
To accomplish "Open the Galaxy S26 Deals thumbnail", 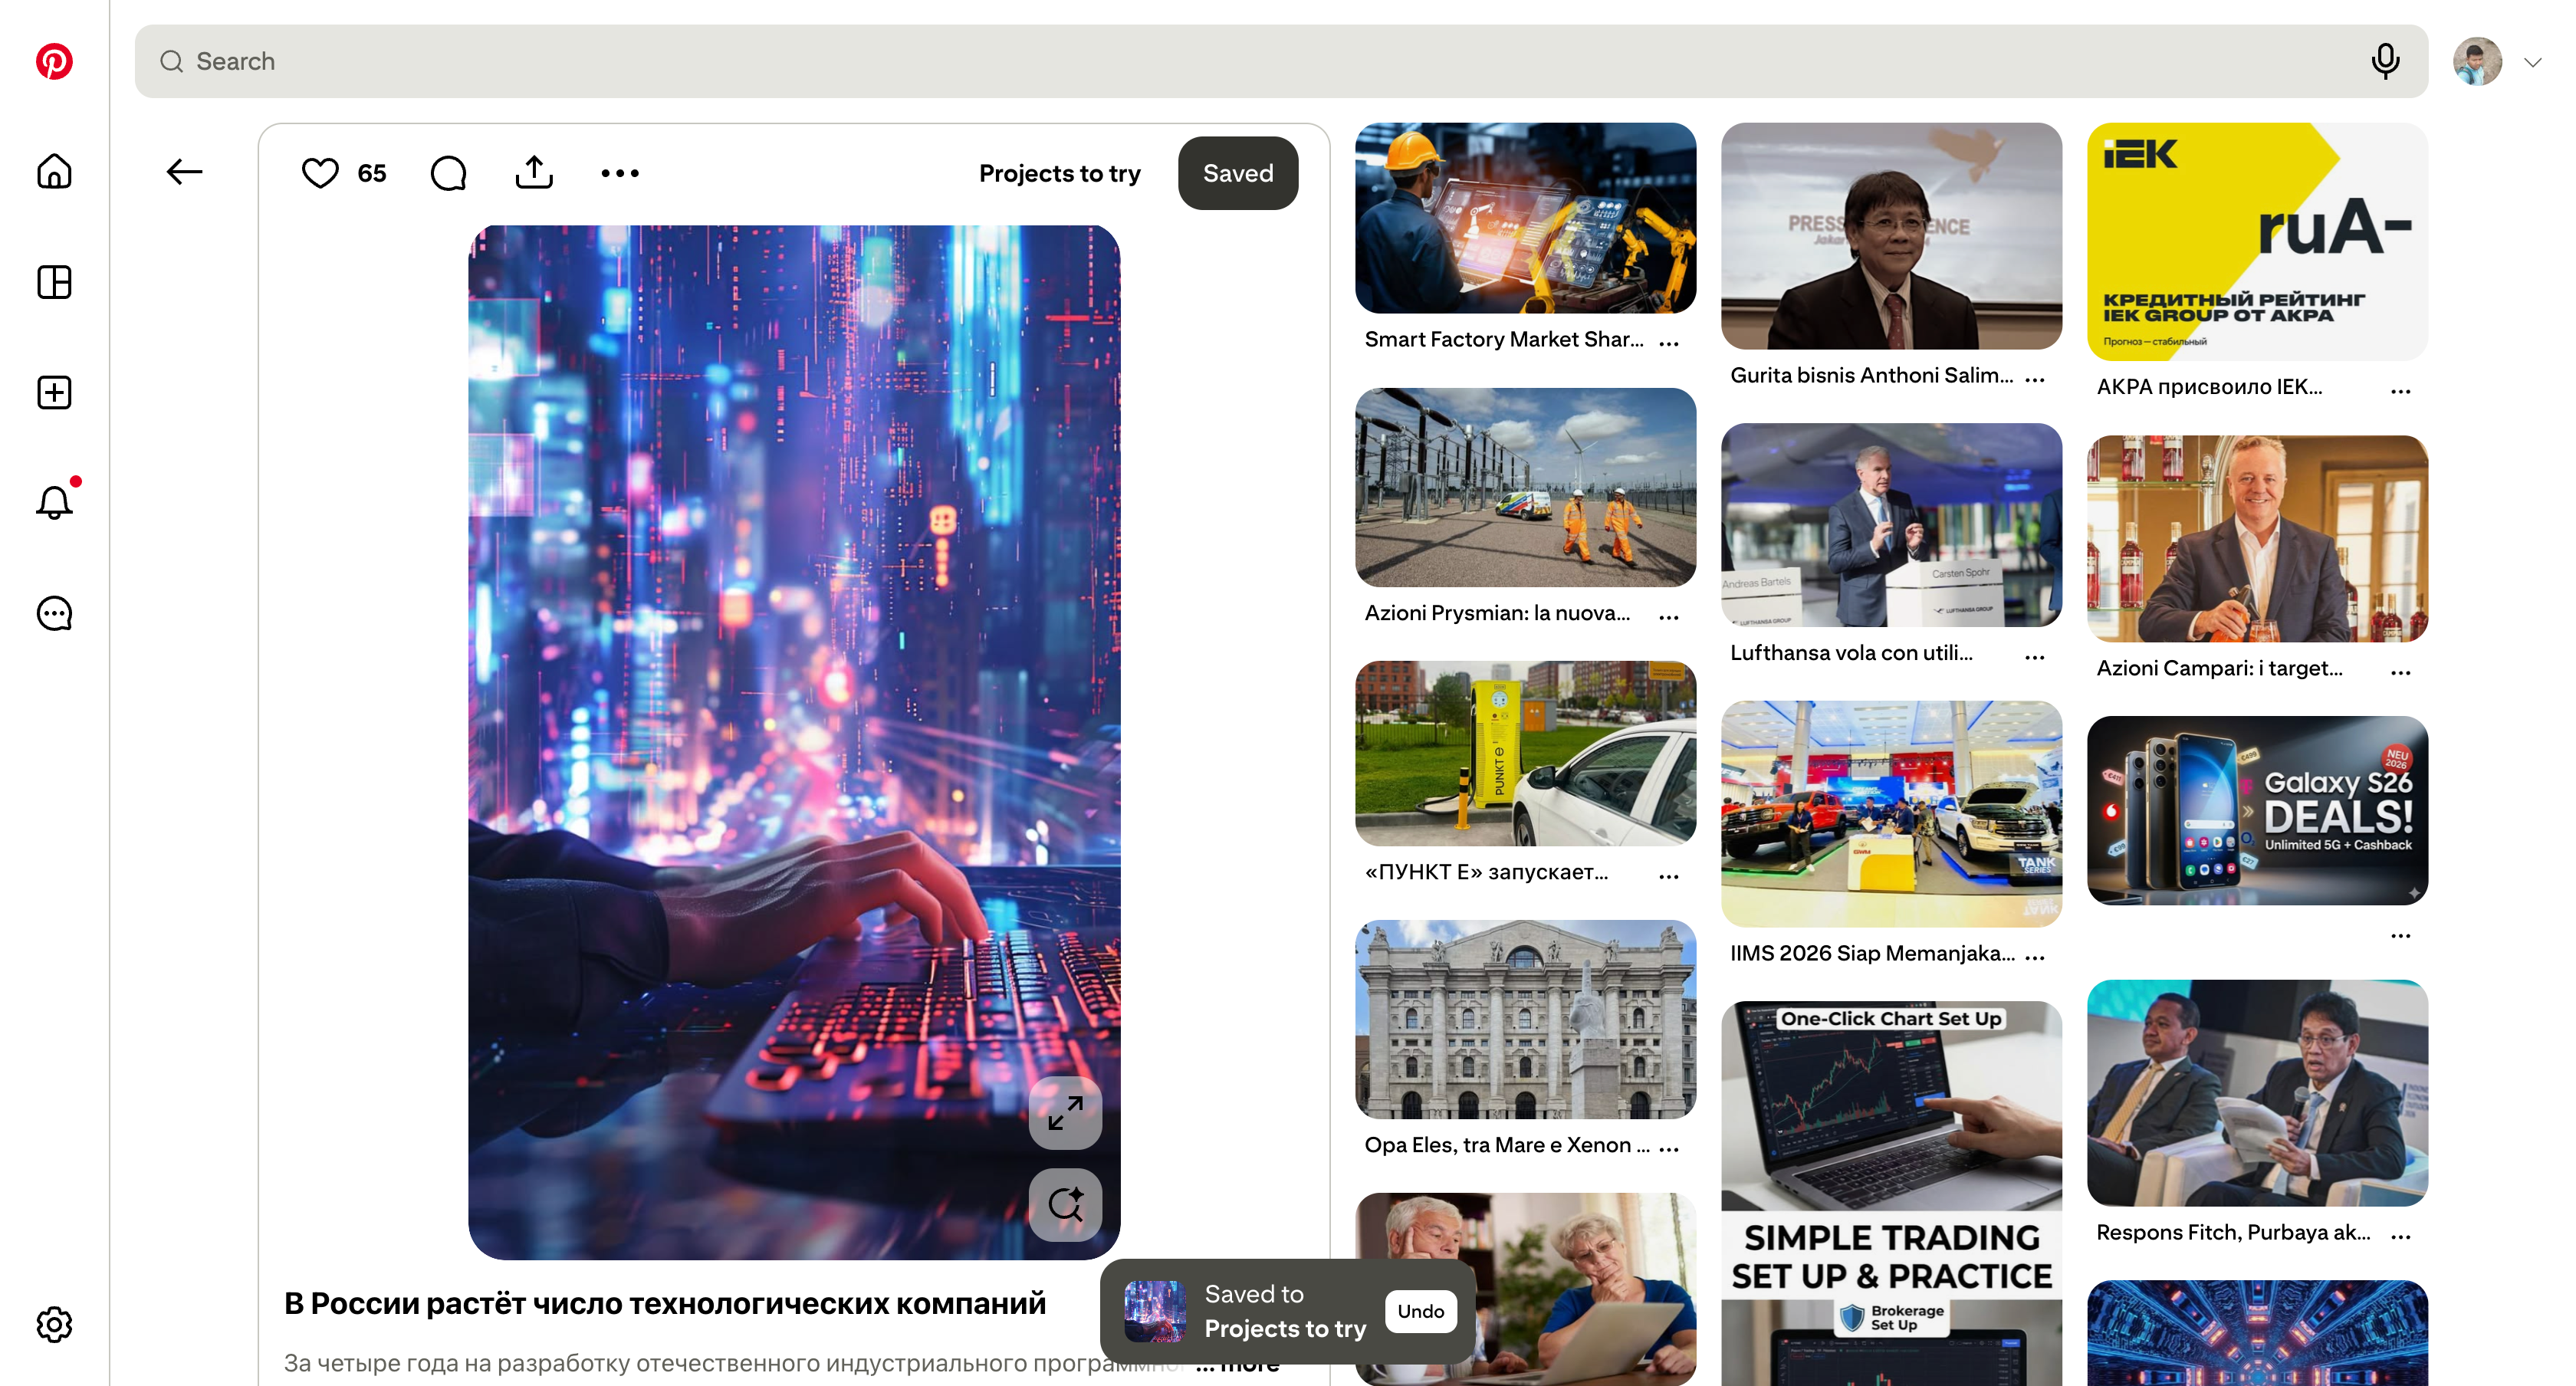I will tap(2257, 811).
